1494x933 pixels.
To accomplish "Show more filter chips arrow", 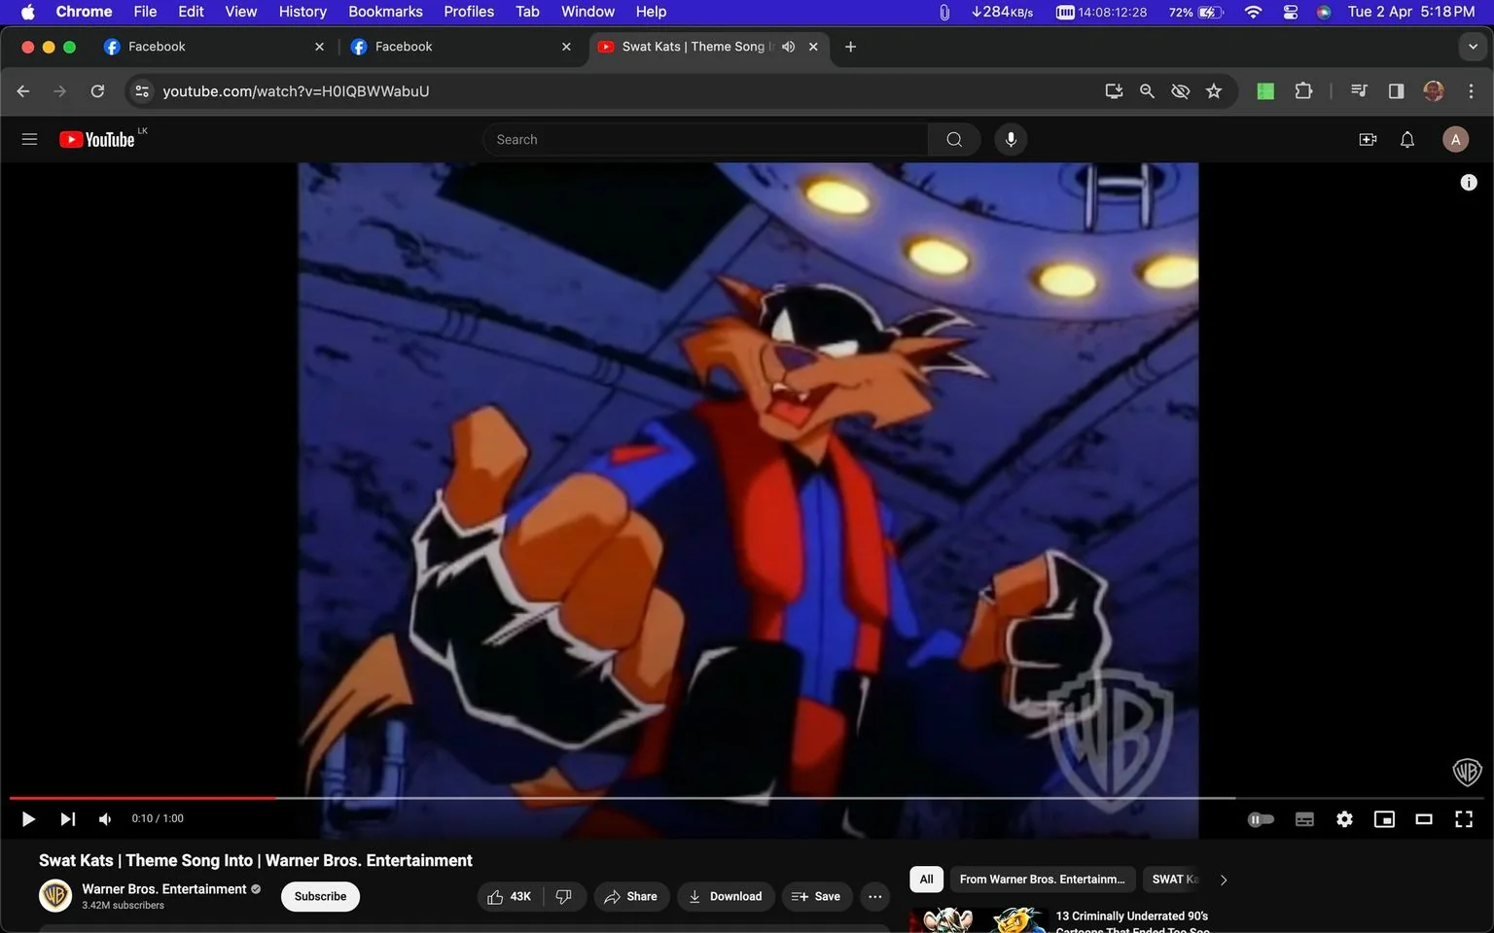I will [x=1224, y=880].
